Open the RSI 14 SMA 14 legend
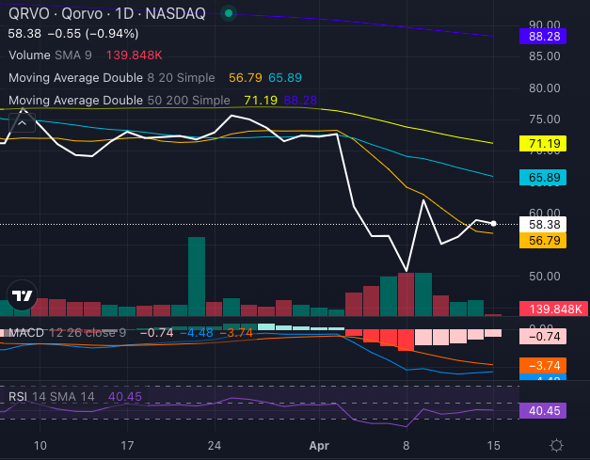This screenshot has height=460, width=590. 52,397
